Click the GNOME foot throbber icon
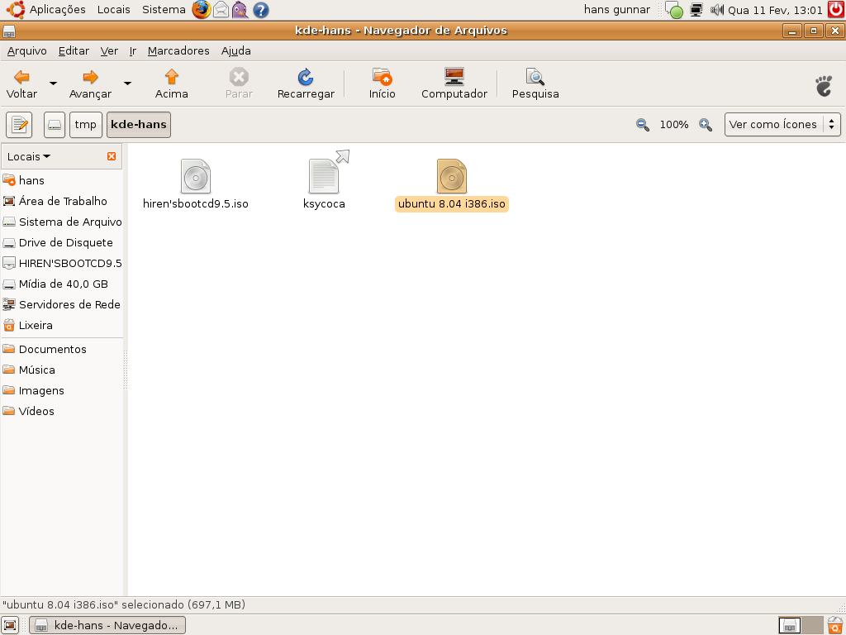The width and height of the screenshot is (846, 635). (x=824, y=86)
